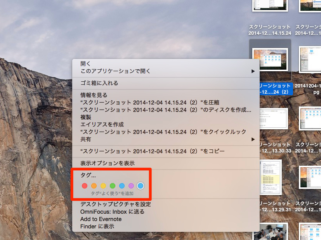Apply the yellow tag color
Viewport: 321px width, 240px height.
click(x=103, y=186)
